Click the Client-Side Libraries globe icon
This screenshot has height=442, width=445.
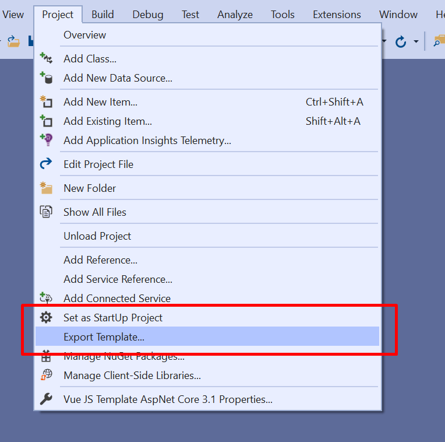click(47, 375)
